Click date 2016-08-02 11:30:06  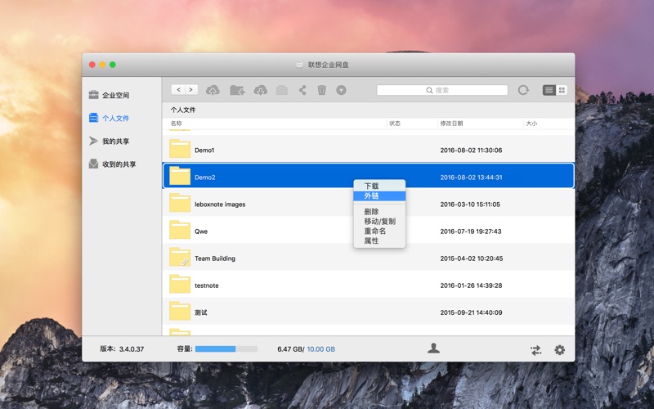(x=471, y=151)
